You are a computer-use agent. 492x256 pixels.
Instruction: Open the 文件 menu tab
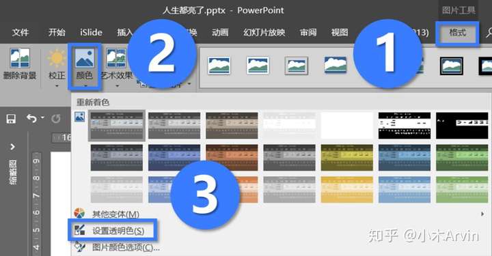[x=20, y=32]
